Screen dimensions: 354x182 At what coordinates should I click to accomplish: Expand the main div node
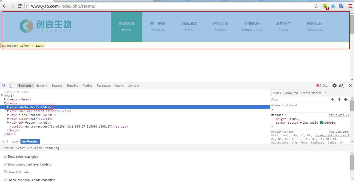(x=8, y=119)
